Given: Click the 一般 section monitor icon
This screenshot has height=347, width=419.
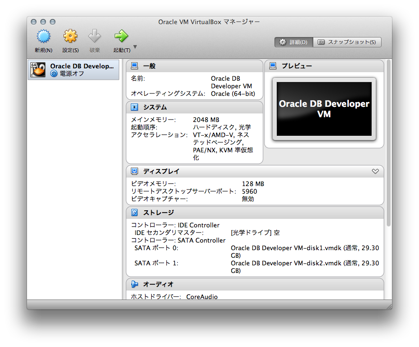Looking at the screenshot, I should 135,66.
